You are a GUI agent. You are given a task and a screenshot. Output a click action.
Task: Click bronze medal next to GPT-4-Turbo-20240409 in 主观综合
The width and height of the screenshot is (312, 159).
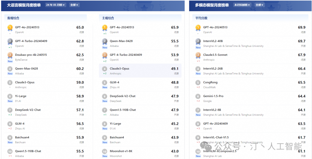105,55
